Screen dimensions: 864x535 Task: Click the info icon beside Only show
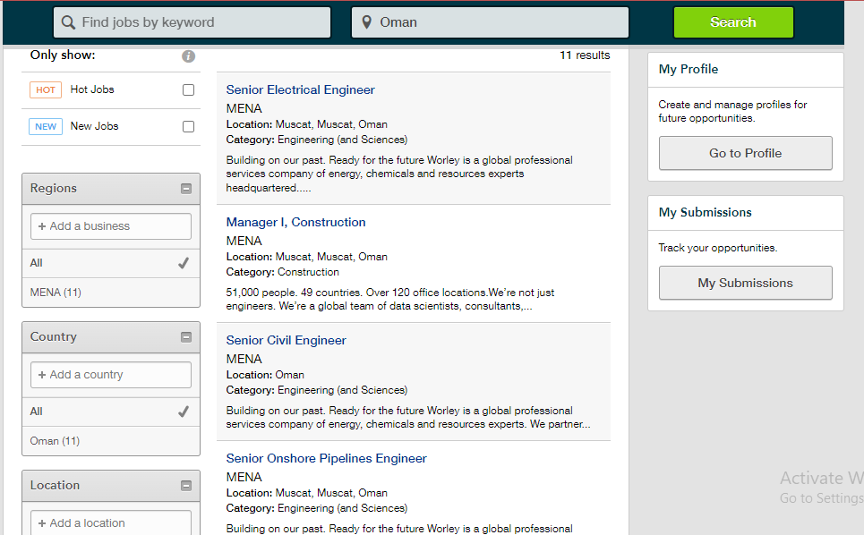click(x=188, y=56)
